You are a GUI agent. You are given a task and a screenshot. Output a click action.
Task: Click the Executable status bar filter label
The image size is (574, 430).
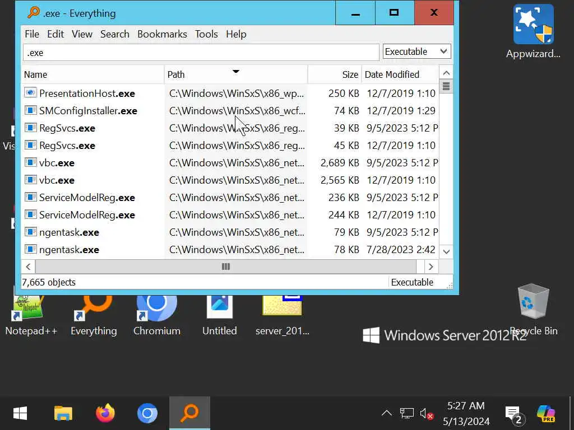point(412,282)
